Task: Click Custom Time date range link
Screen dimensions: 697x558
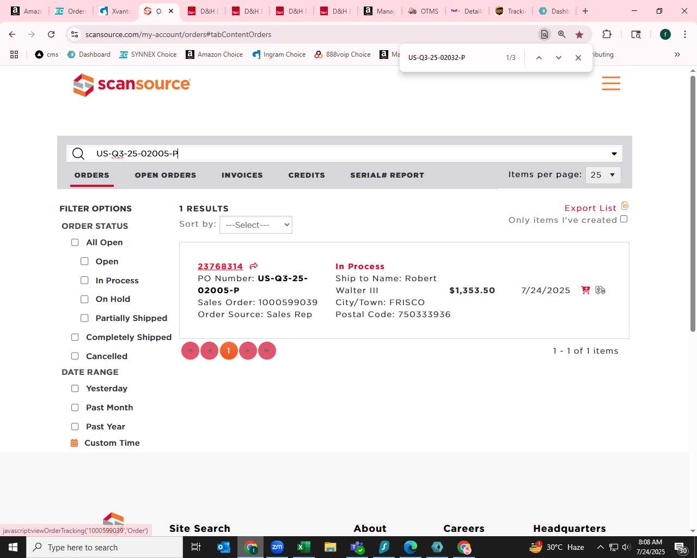Action: point(112,443)
